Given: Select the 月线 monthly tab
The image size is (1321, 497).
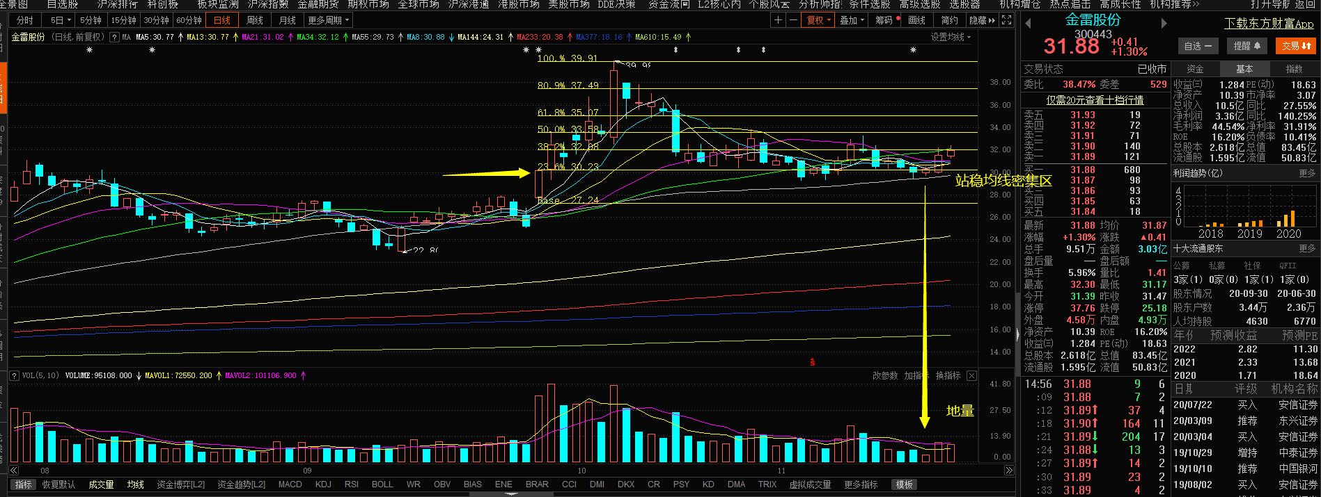Looking at the screenshot, I should click(287, 20).
